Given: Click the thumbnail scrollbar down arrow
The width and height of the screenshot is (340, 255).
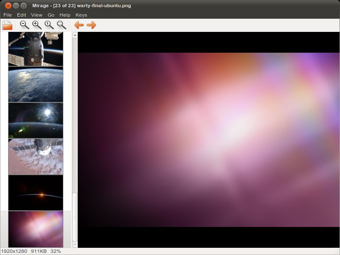Looking at the screenshot, I should [75, 245].
